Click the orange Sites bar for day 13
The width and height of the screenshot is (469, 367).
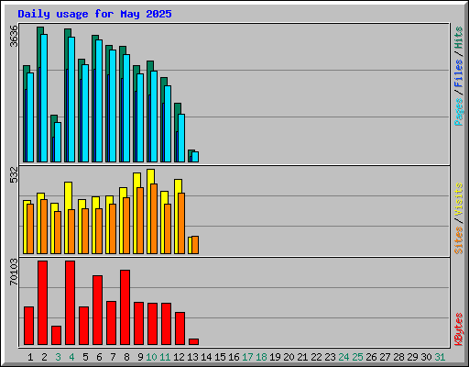pyautogui.click(x=195, y=245)
